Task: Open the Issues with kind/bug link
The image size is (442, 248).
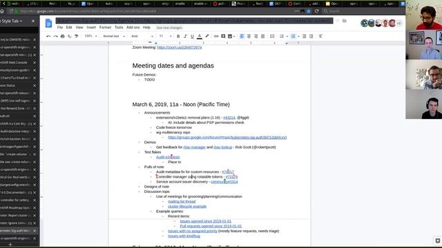Action: 184,236
